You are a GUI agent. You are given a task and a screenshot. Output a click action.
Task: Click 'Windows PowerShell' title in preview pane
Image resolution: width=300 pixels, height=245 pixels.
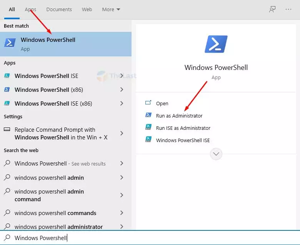pyautogui.click(x=216, y=68)
